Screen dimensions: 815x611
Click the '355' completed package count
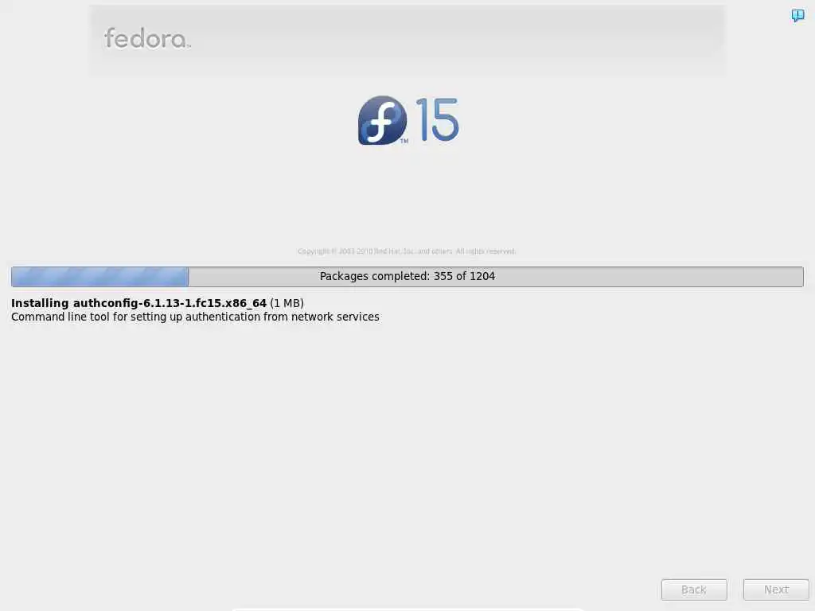(443, 276)
